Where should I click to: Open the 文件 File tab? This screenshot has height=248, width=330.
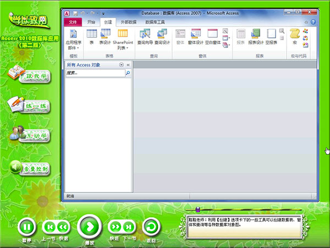[73, 22]
